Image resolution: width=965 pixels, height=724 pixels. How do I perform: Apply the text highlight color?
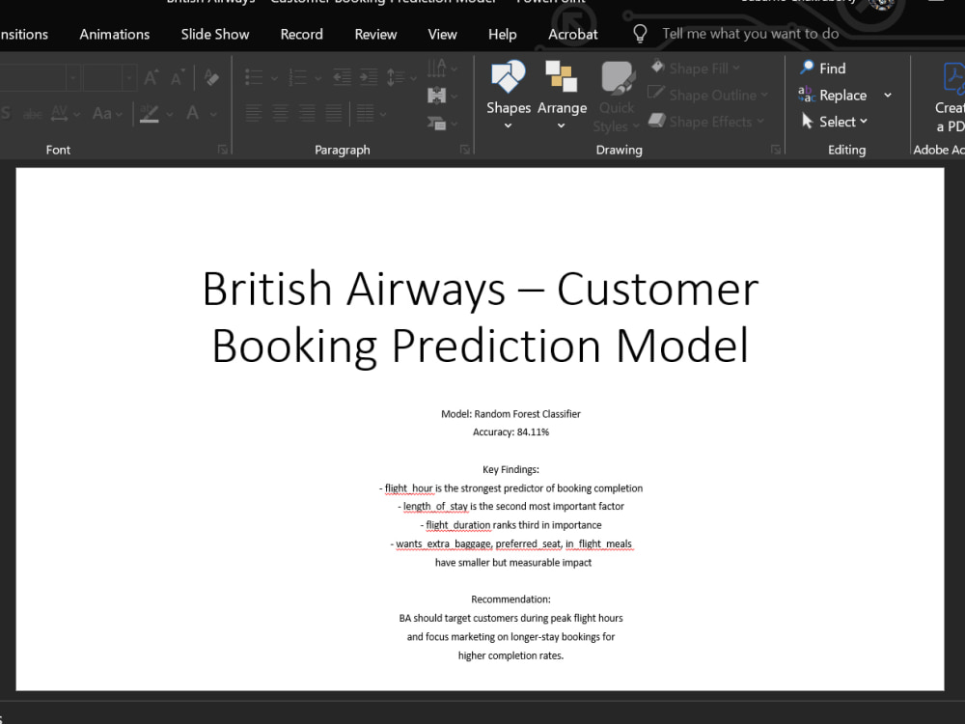(x=149, y=113)
